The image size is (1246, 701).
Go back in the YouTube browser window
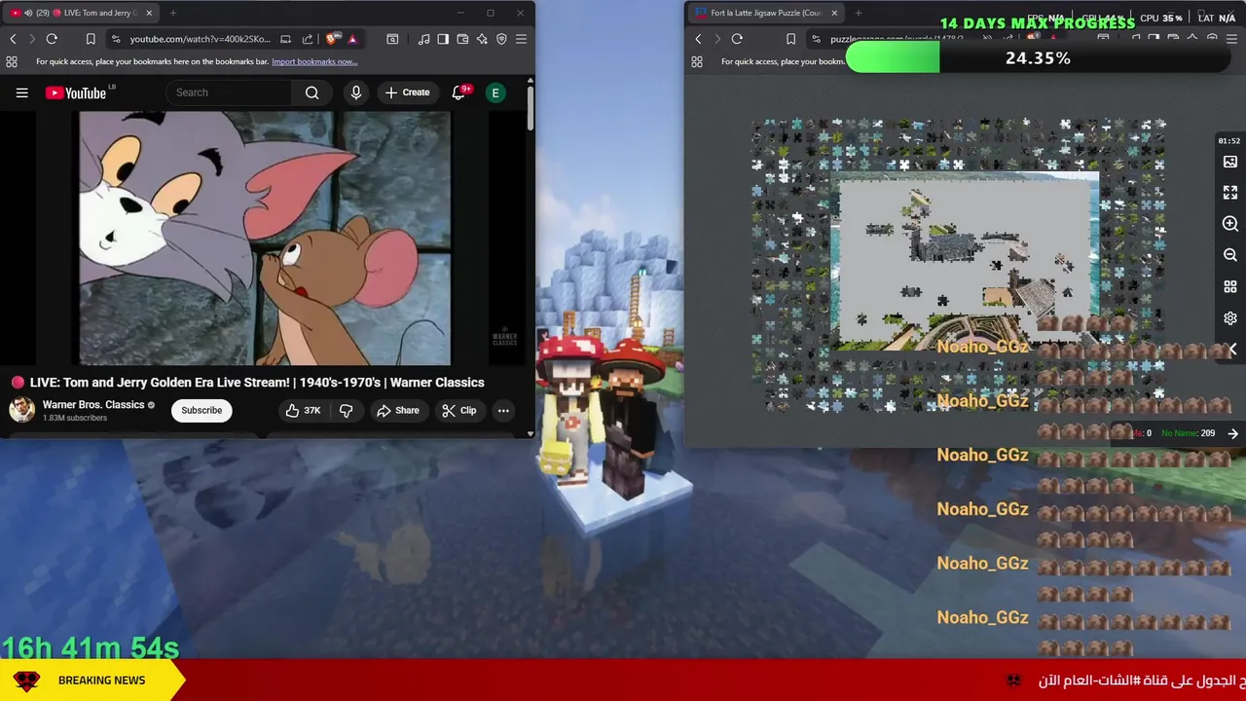click(13, 39)
